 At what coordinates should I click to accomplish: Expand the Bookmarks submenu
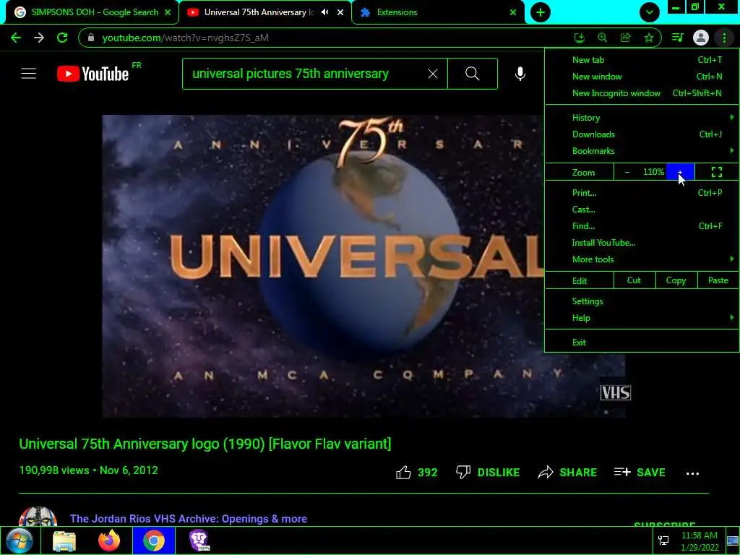point(642,151)
